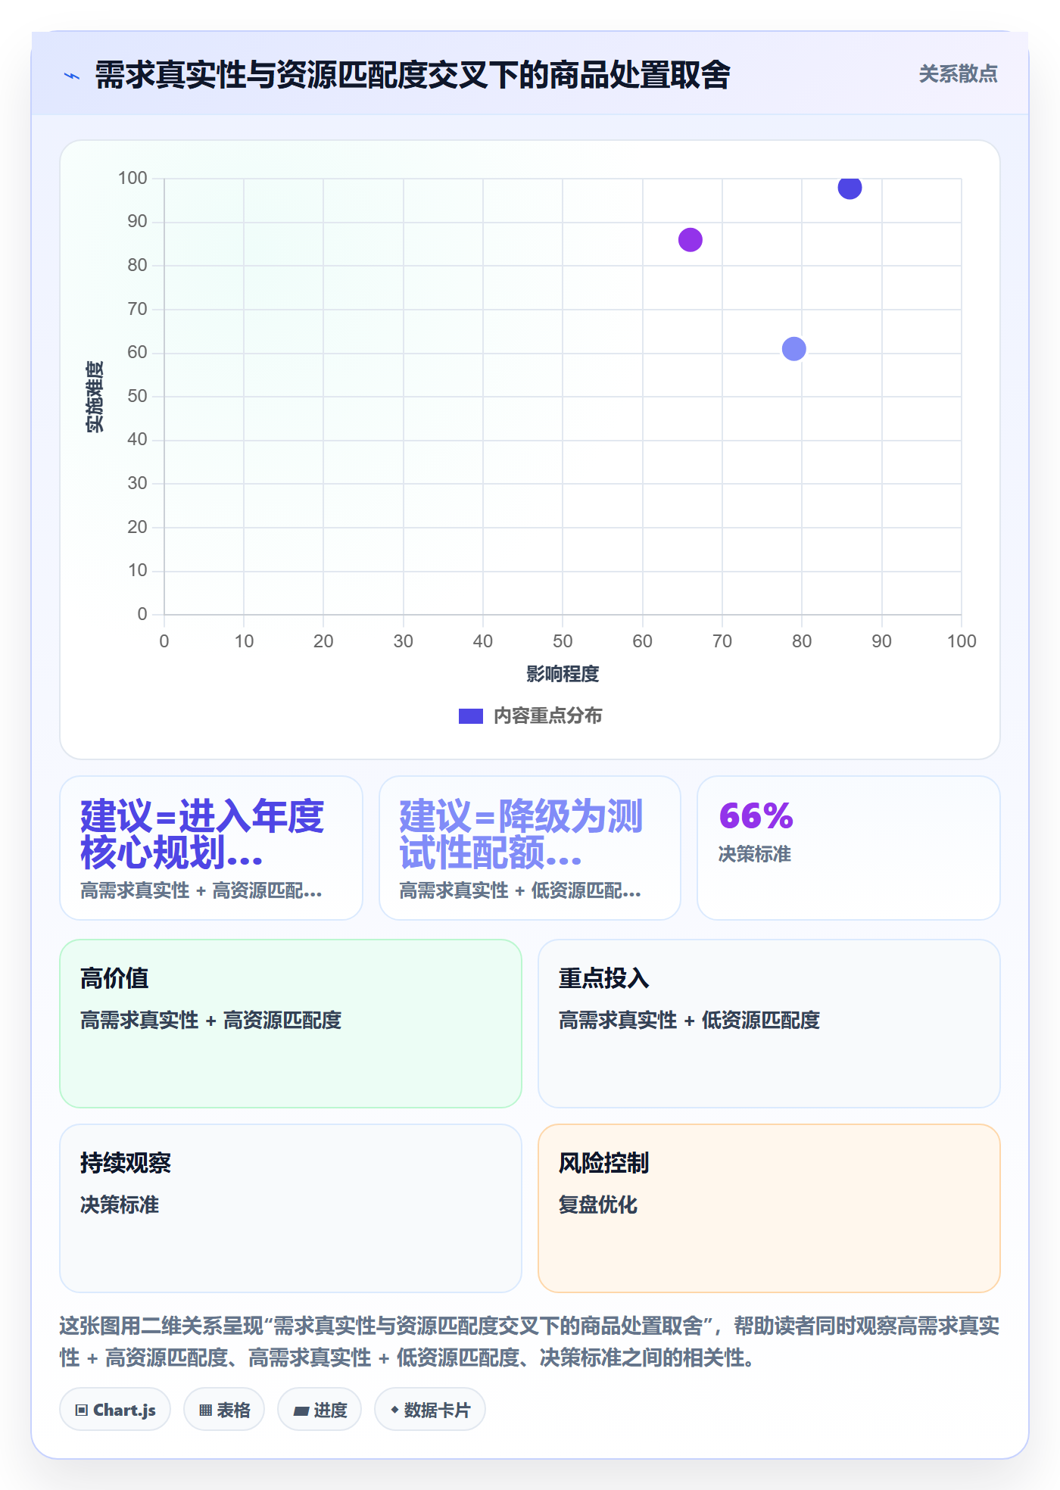Click the 数据卡片 tag chip
Screen dimensions: 1060x1490
pos(430,1410)
